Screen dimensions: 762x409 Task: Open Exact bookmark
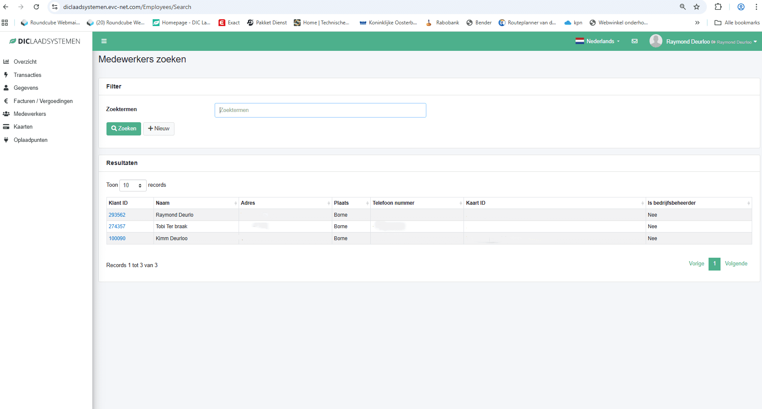point(229,23)
